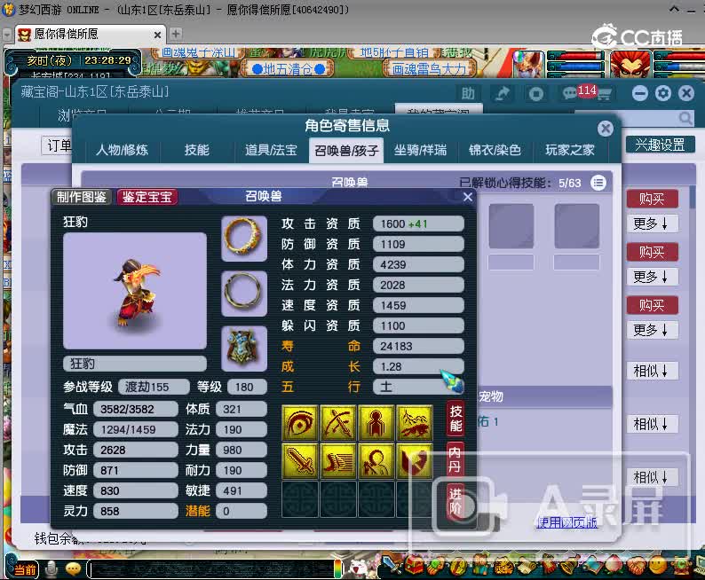This screenshot has height=580, width=705.
Task: Click the 鉴定宝宝 button
Action: point(147,197)
